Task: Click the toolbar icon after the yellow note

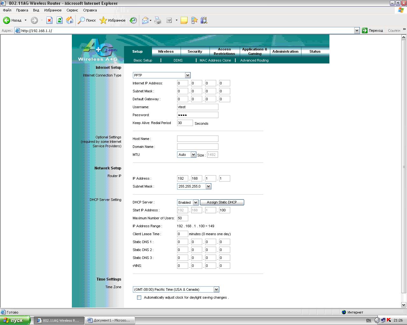Action: pos(194,20)
